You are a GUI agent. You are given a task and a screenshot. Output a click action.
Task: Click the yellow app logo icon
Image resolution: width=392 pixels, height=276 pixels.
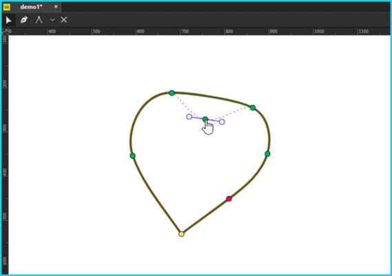click(x=7, y=7)
